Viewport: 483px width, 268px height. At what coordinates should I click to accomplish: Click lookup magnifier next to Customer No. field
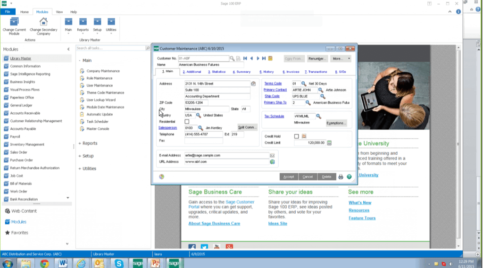coord(232,59)
